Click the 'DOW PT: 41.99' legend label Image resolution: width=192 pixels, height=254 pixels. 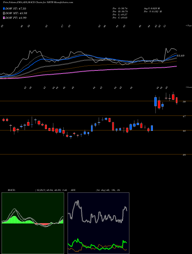16,18
